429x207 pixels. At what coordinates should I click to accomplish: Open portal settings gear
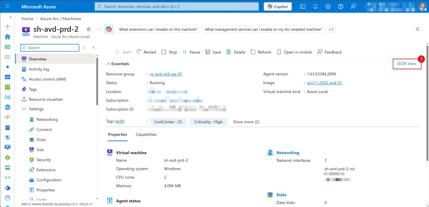(328, 7)
